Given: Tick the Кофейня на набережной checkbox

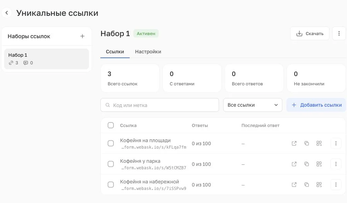Looking at the screenshot, I should pyautogui.click(x=111, y=185).
